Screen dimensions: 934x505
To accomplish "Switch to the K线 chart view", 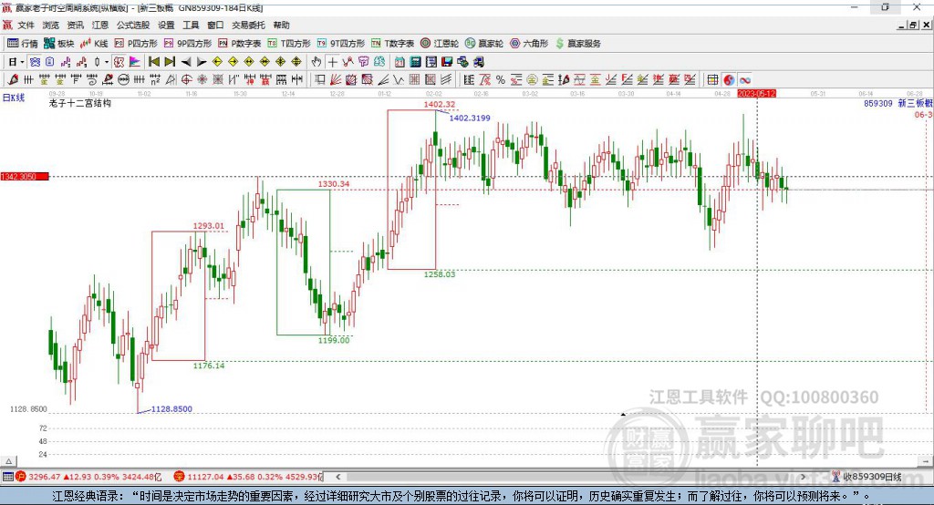I will (x=94, y=43).
